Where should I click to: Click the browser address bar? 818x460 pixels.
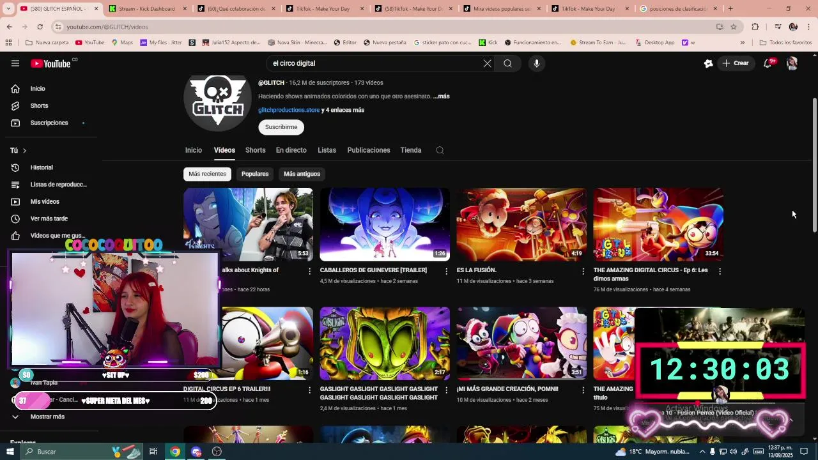coord(383,27)
